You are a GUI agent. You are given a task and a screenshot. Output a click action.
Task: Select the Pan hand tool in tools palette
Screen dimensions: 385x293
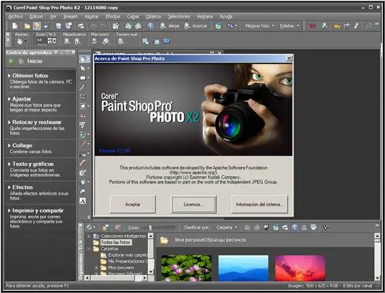(x=83, y=59)
